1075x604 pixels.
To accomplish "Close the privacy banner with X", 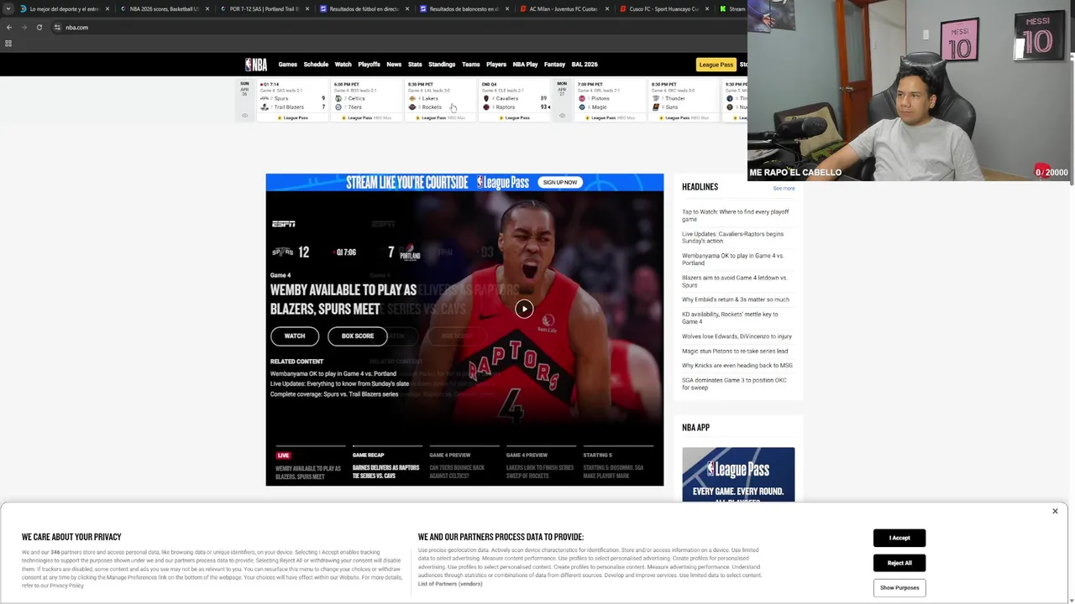I will pyautogui.click(x=1055, y=511).
